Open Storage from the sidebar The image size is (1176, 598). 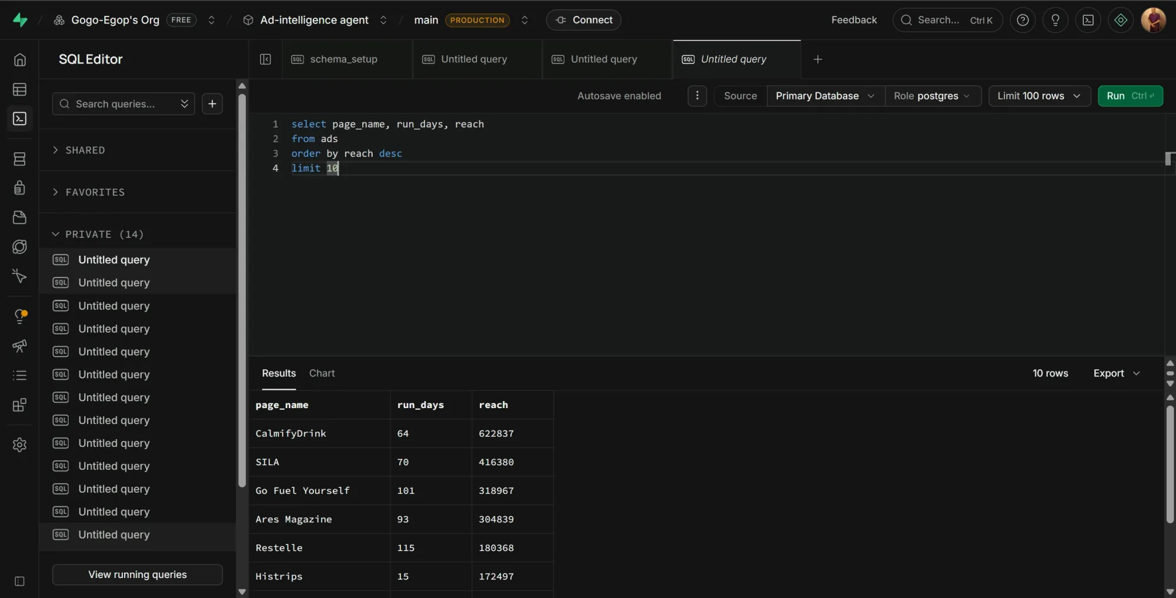click(x=19, y=218)
